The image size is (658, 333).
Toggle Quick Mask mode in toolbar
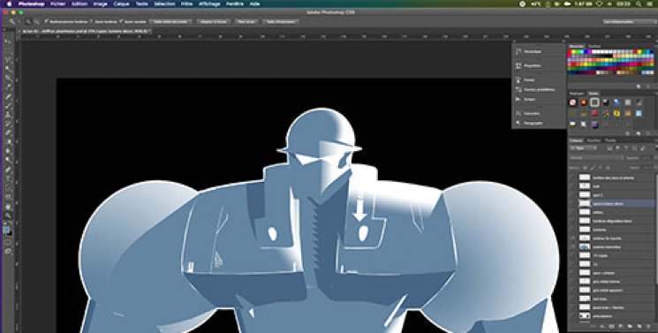coord(8,243)
